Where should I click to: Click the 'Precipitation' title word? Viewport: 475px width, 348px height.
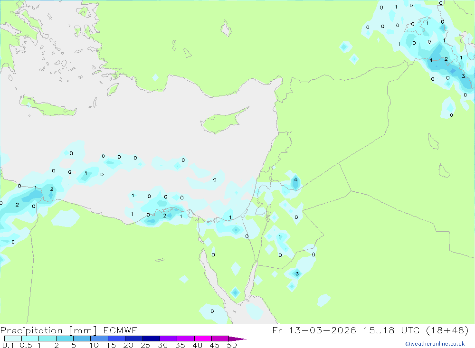click(31, 330)
